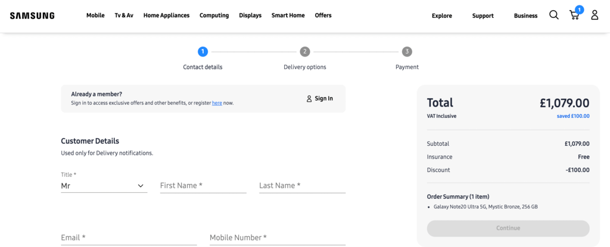Click the First Name input field
The height and width of the screenshot is (247, 610).
coord(203,186)
